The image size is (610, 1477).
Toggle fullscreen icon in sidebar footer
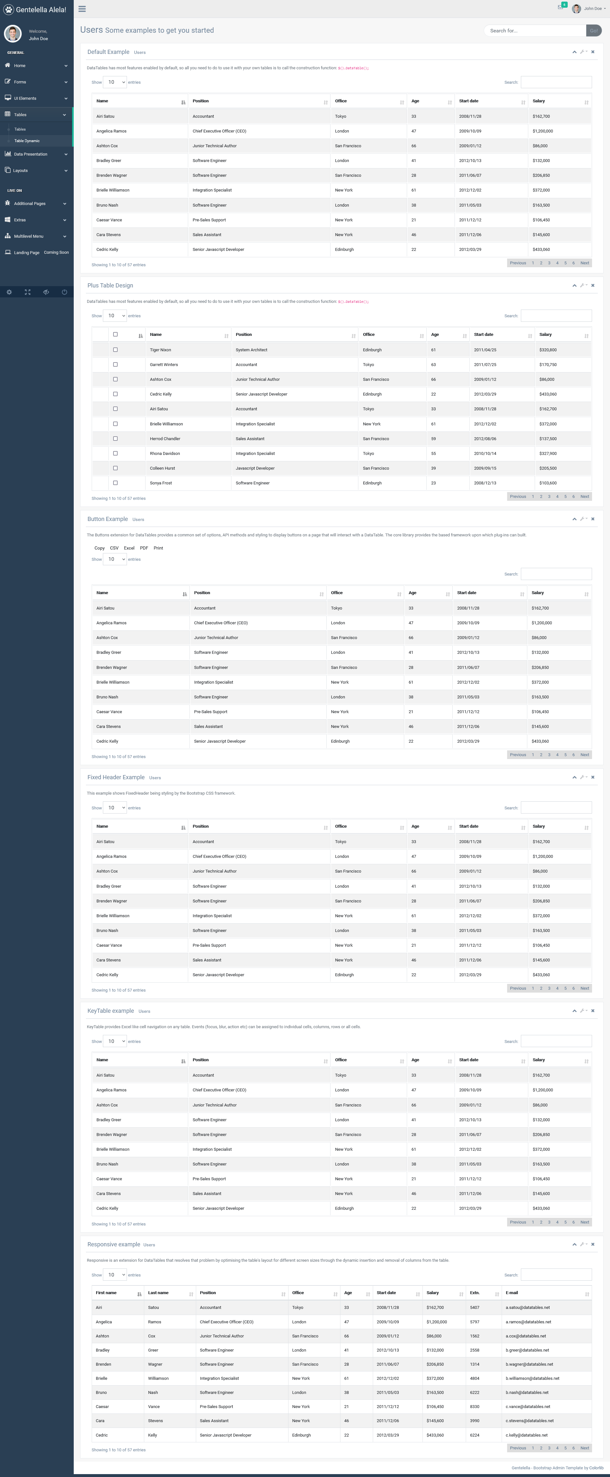(28, 293)
